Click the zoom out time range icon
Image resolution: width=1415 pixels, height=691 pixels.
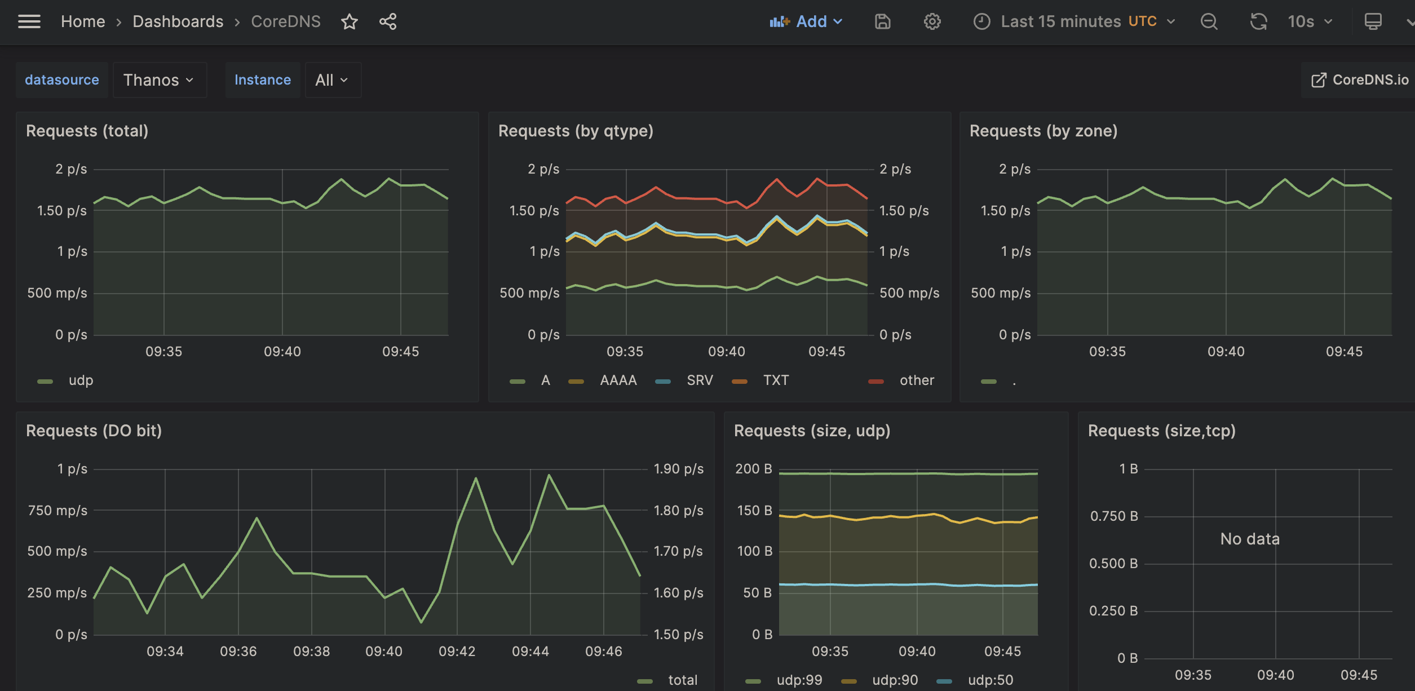click(1209, 21)
